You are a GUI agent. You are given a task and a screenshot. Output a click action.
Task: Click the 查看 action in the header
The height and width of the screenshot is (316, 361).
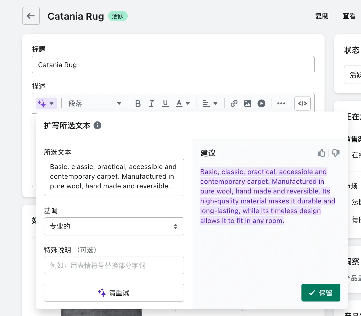point(349,16)
